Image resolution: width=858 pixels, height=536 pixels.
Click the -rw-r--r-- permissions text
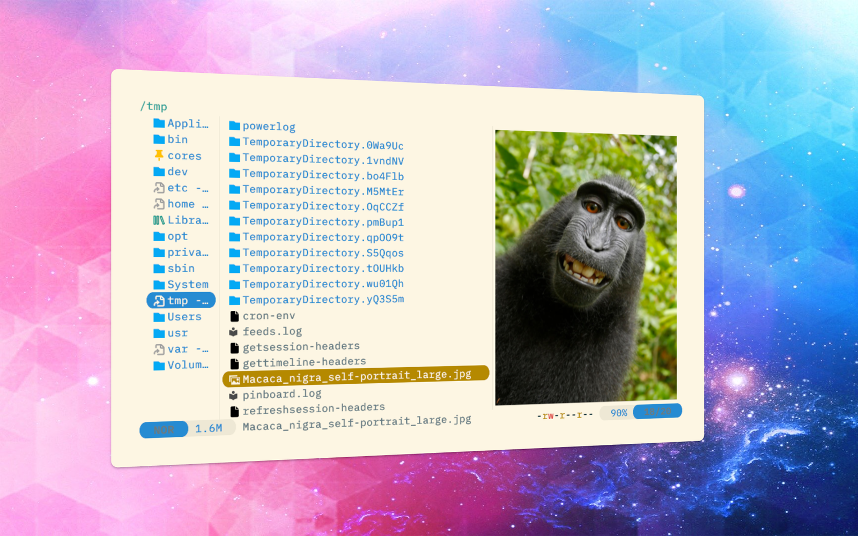tap(565, 415)
